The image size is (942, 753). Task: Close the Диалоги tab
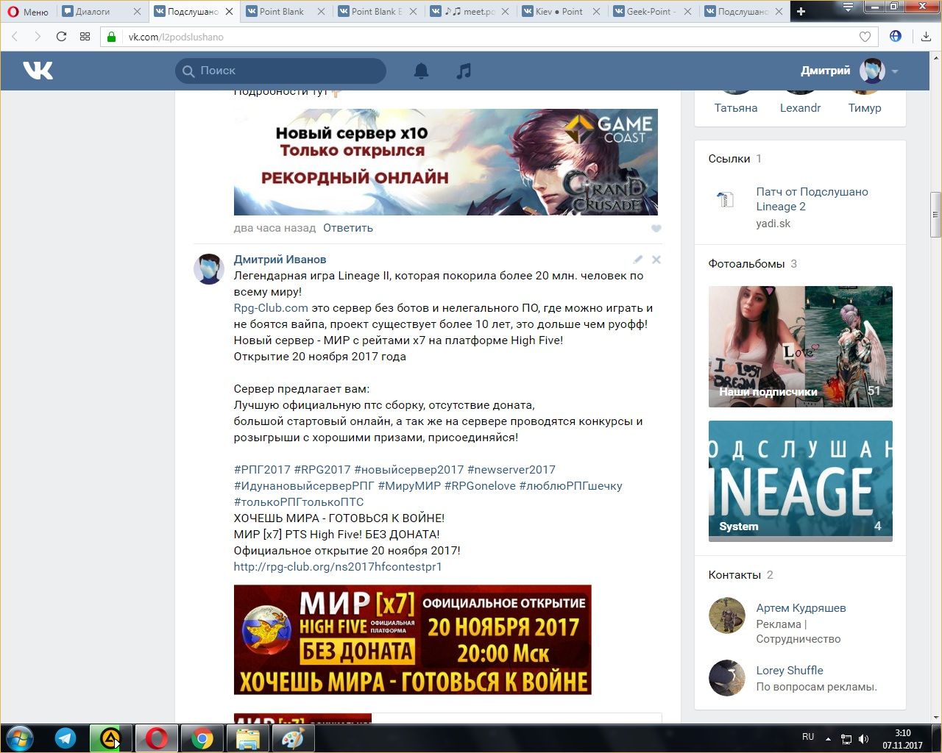coord(137,12)
